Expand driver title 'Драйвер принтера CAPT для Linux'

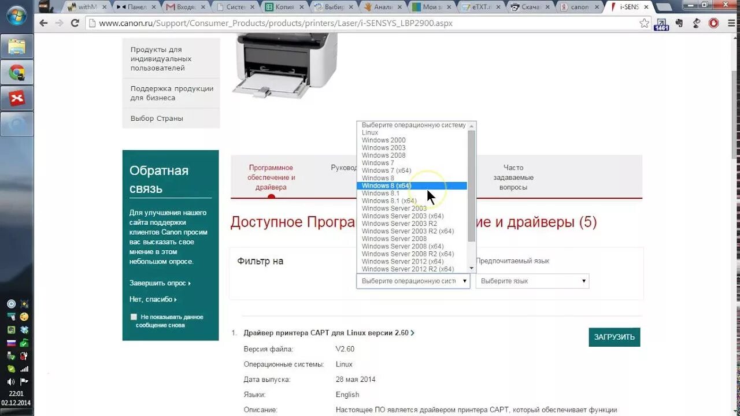(x=328, y=333)
